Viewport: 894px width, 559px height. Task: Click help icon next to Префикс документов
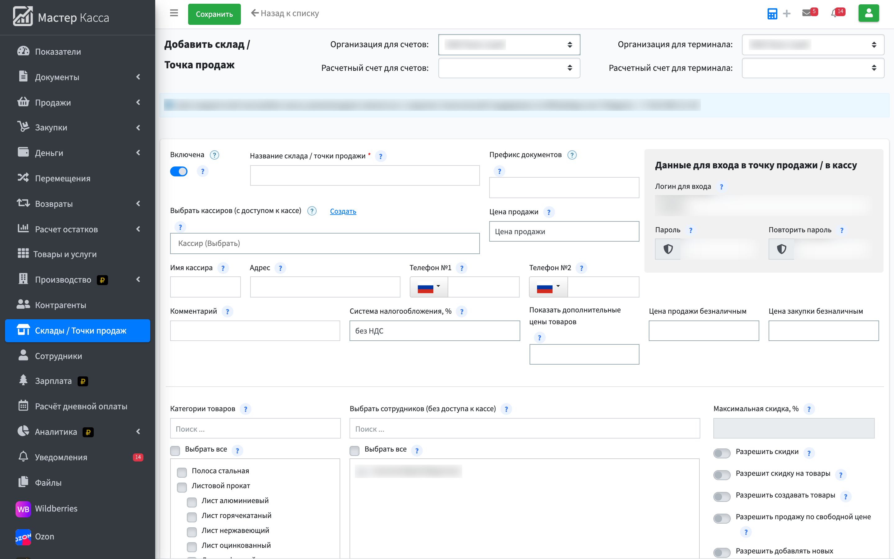pyautogui.click(x=572, y=155)
